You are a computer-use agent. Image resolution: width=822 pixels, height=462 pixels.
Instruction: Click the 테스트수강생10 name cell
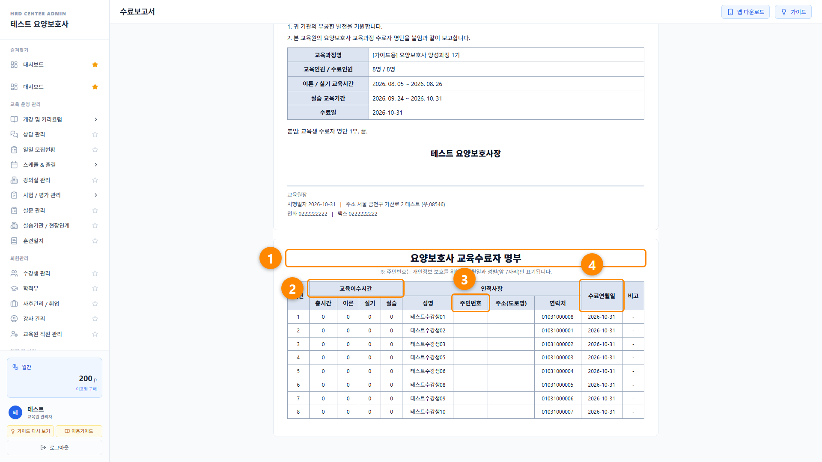tap(428, 412)
